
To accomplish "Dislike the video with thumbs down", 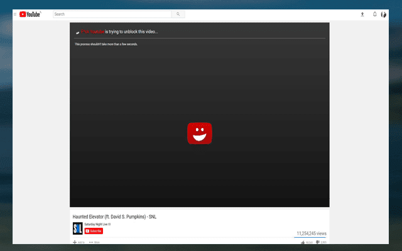I will [x=318, y=242].
